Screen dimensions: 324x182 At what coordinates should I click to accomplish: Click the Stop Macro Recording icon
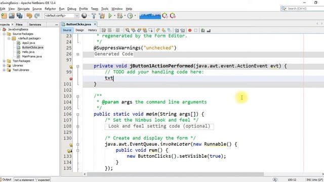pyautogui.click(x=195, y=30)
